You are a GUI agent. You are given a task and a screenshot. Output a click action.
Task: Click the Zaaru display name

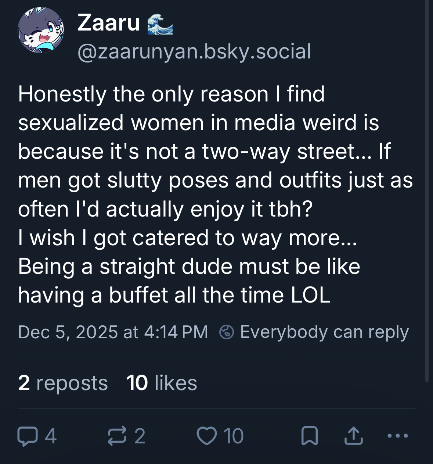coord(109,23)
